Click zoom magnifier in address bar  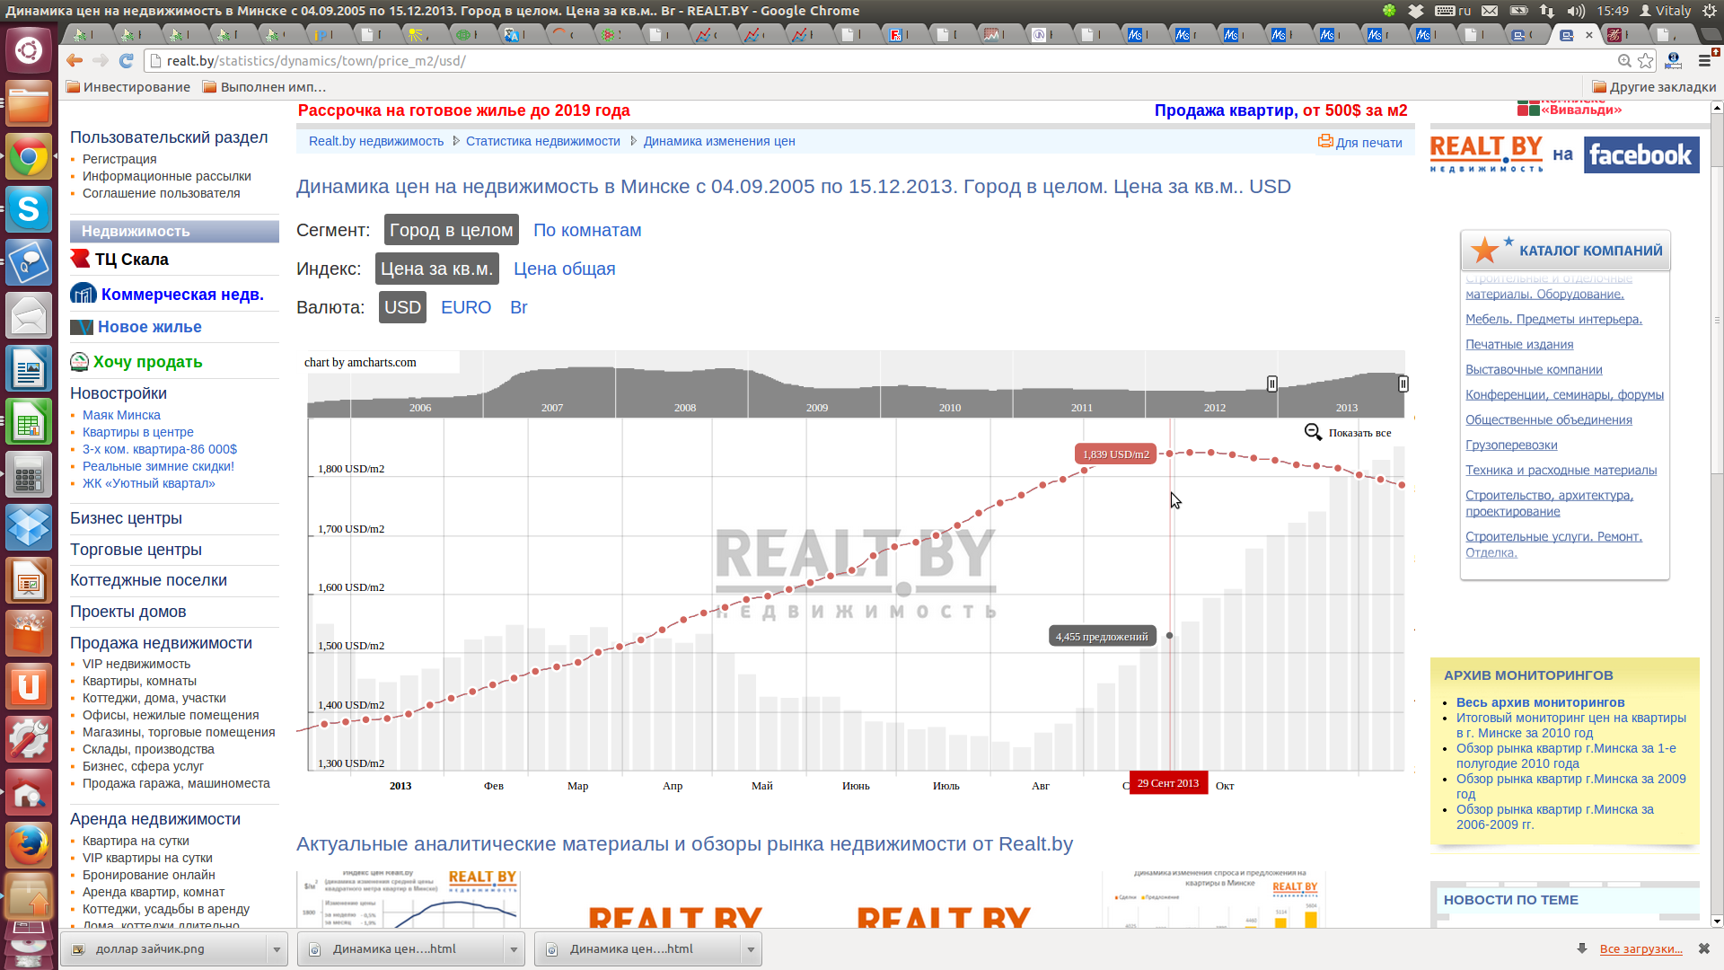pyautogui.click(x=1624, y=60)
